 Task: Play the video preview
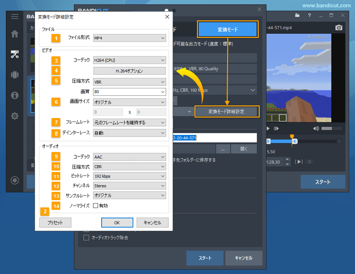coord(268,129)
